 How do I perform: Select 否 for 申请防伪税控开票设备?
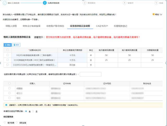click(x=33, y=111)
